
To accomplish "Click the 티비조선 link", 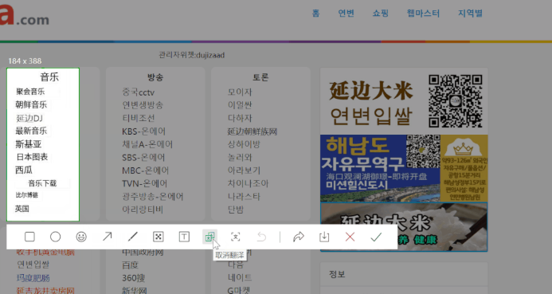I will (139, 118).
